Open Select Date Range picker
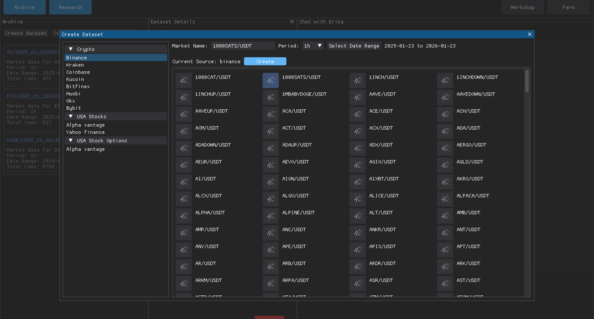594x319 pixels. pos(354,46)
